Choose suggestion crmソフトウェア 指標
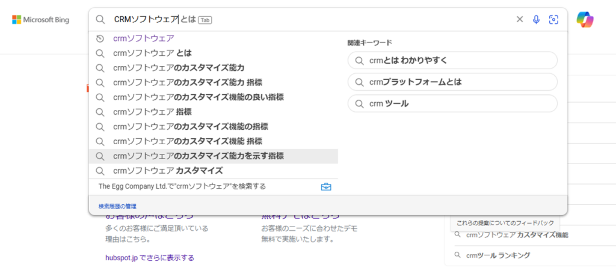 pyautogui.click(x=214, y=112)
